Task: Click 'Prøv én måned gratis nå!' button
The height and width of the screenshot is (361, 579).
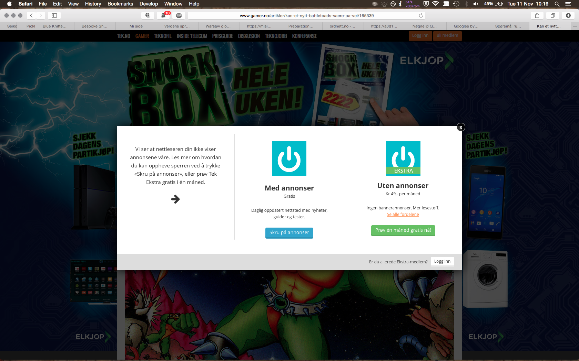Action: click(x=403, y=230)
